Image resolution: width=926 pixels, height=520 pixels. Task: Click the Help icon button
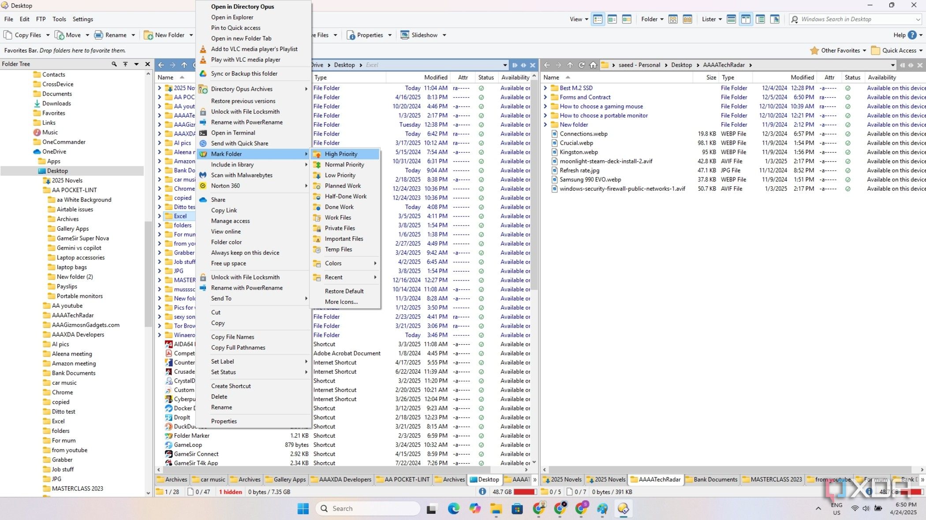point(912,35)
